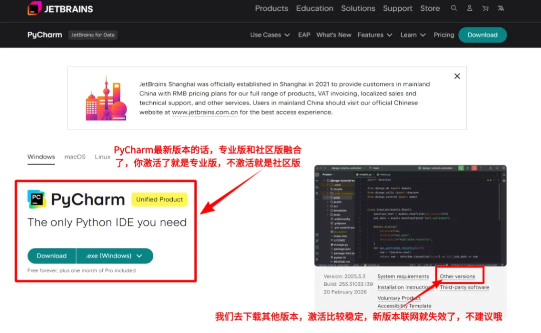The image size is (541, 333).
Task: Open the site search icon
Action: coord(454,8)
